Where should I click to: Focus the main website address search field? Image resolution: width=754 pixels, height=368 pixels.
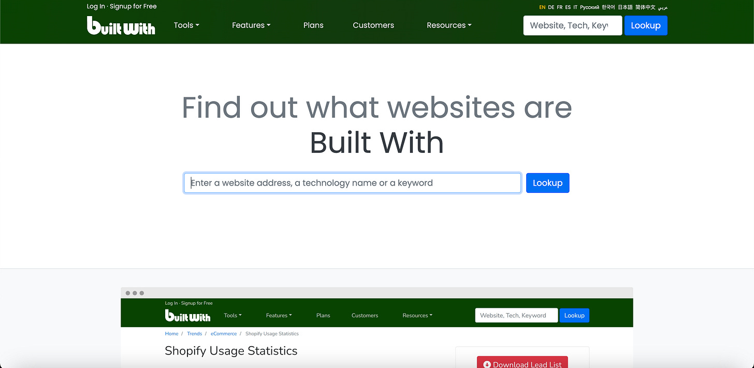tap(352, 183)
